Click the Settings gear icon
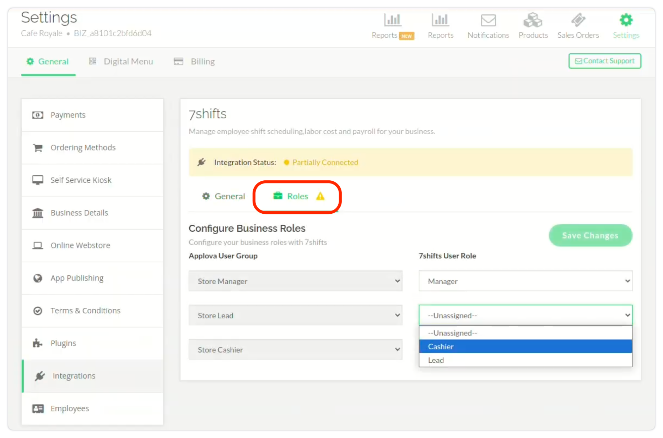 pos(626,20)
